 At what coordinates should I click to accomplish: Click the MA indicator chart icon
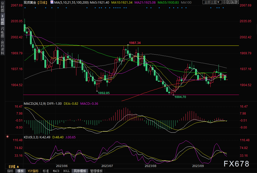52,2
